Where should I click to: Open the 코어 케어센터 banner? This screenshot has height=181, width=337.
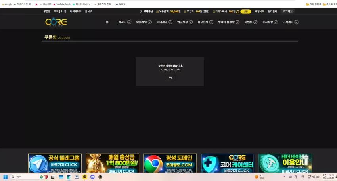(228, 163)
